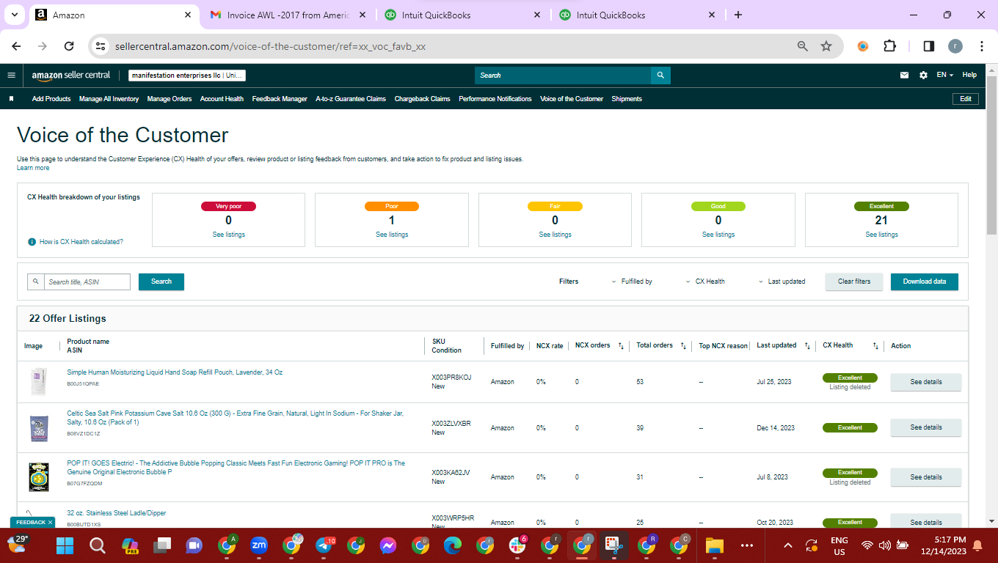Open the Chrome extensions puzzle icon
Viewport: 998px width, 563px height.
point(889,46)
